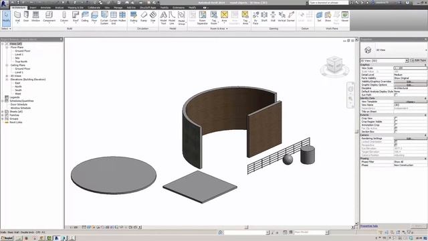This screenshot has width=428, height=241.
Task: Select the Railing tool
Action: 134,17
